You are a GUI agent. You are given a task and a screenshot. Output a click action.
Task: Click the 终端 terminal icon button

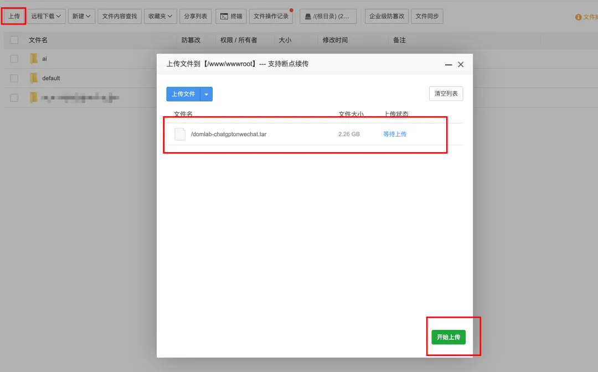[x=224, y=17]
